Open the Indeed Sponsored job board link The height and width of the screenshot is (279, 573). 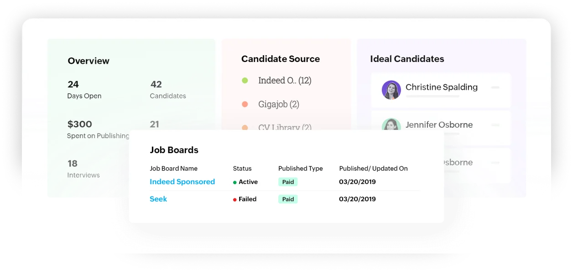click(x=182, y=182)
